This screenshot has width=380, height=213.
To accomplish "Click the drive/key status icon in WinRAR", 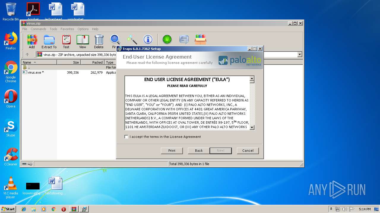I will click(x=27, y=164).
